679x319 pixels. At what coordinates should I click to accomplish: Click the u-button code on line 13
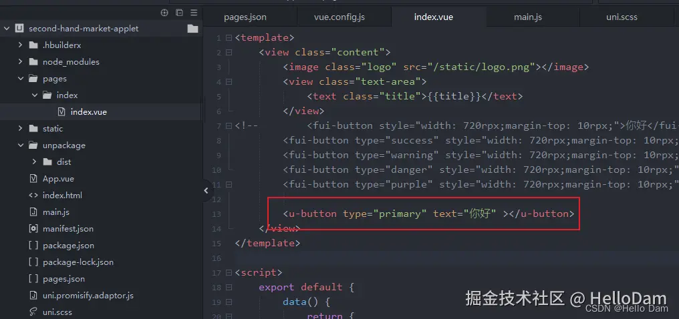(x=428, y=214)
